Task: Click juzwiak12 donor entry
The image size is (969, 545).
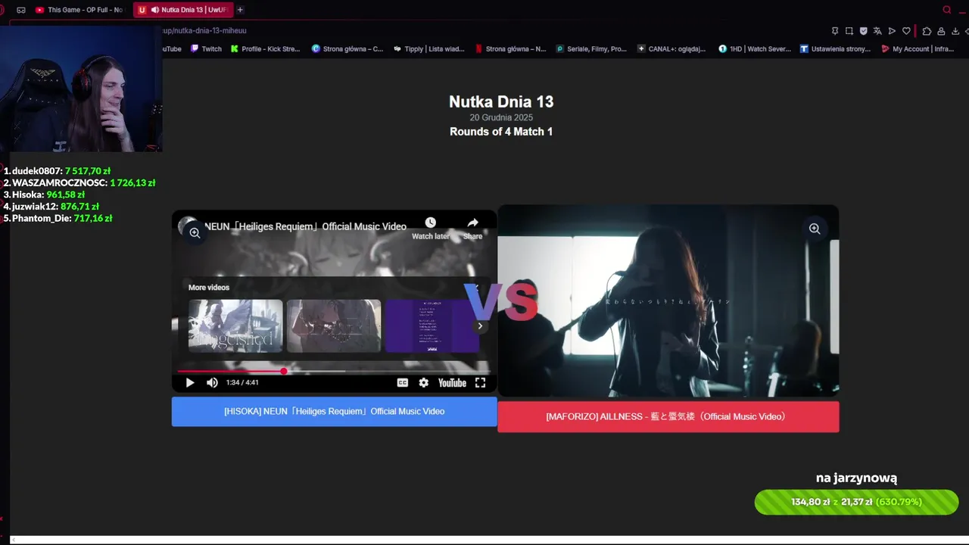Action: click(51, 207)
